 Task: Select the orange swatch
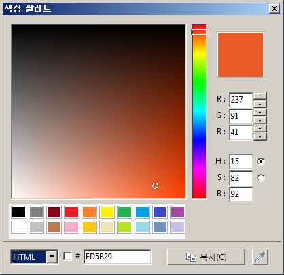click(90, 213)
